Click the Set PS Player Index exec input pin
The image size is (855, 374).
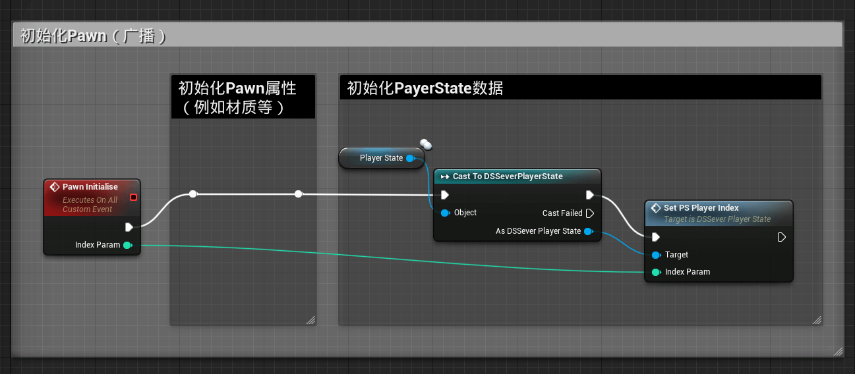click(x=656, y=237)
